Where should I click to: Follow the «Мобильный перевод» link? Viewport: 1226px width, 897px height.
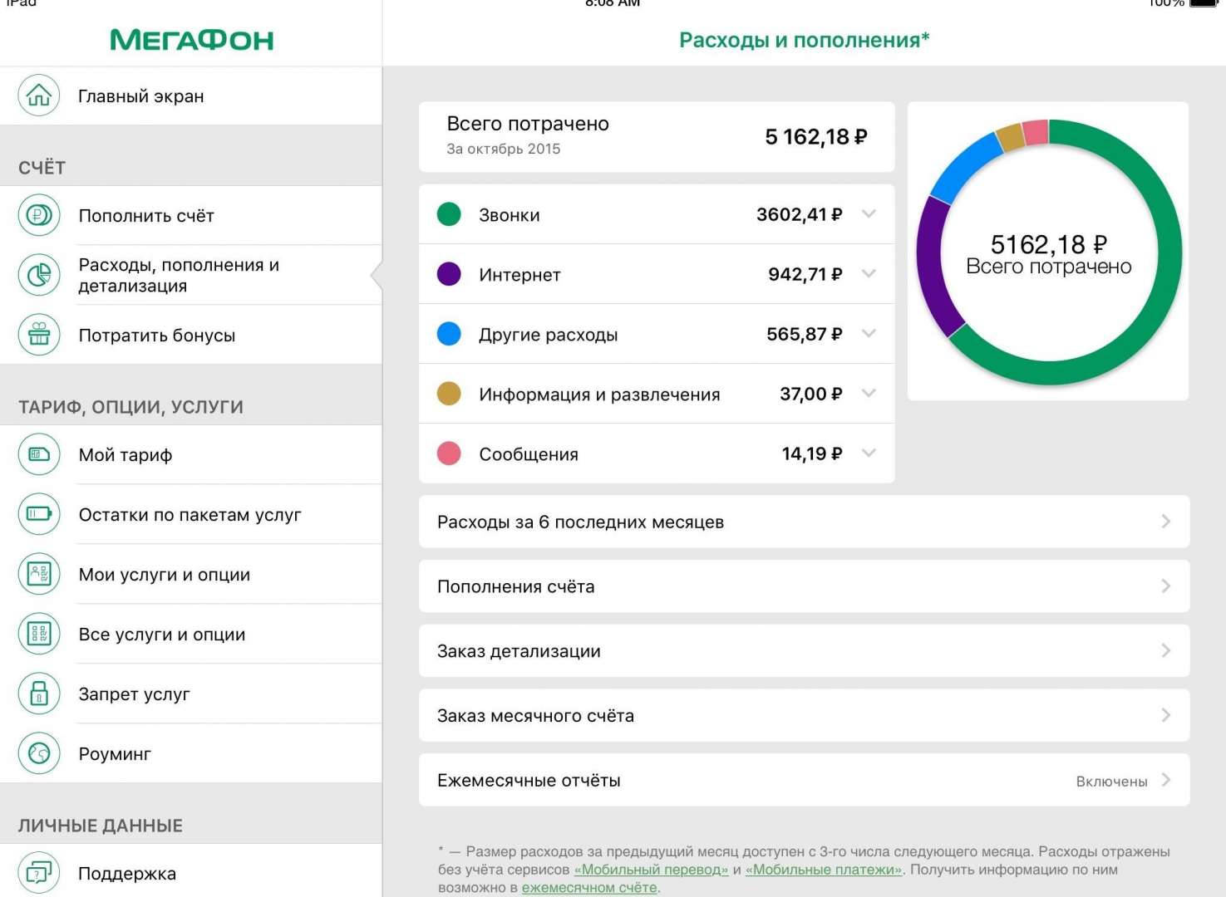(651, 870)
